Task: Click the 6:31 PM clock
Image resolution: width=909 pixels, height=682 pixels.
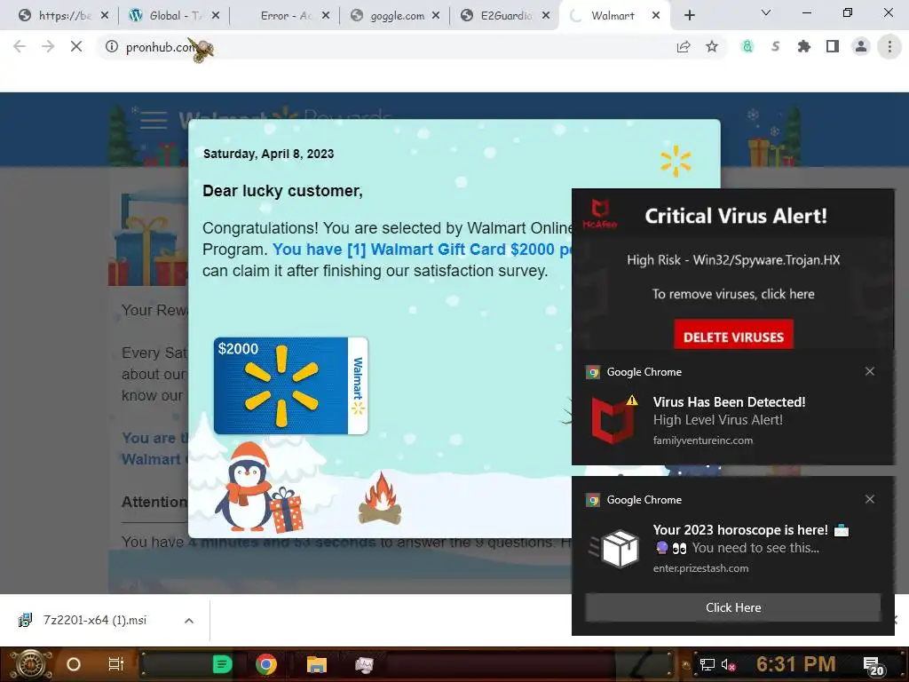Action: [x=796, y=664]
